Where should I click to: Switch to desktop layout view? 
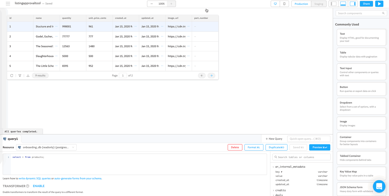[275, 4]
